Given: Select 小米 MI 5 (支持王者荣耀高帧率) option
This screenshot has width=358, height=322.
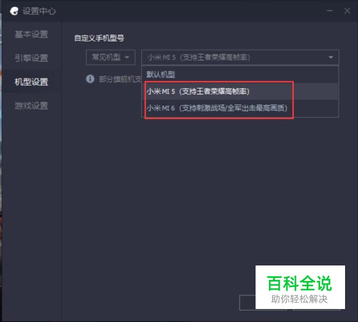Looking at the screenshot, I should pos(240,91).
